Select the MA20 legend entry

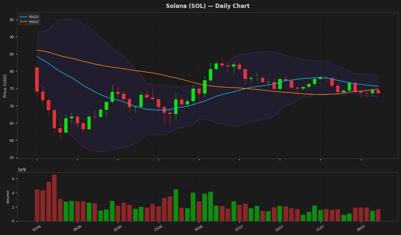click(x=29, y=17)
